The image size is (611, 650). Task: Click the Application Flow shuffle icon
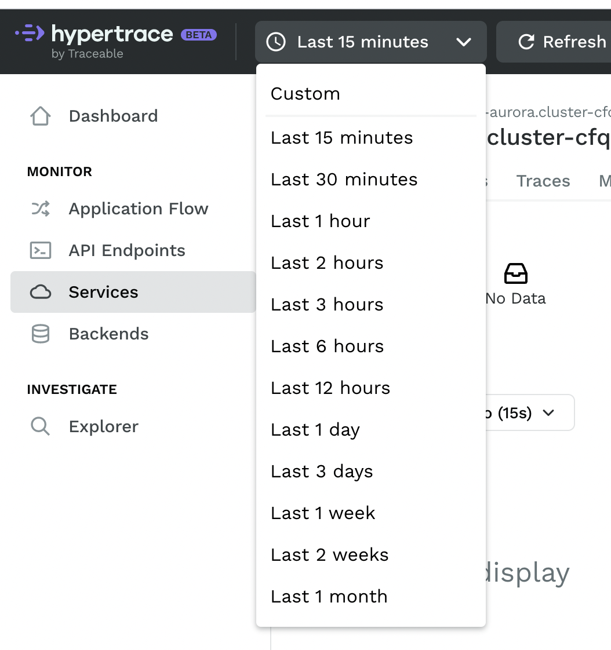tap(40, 209)
